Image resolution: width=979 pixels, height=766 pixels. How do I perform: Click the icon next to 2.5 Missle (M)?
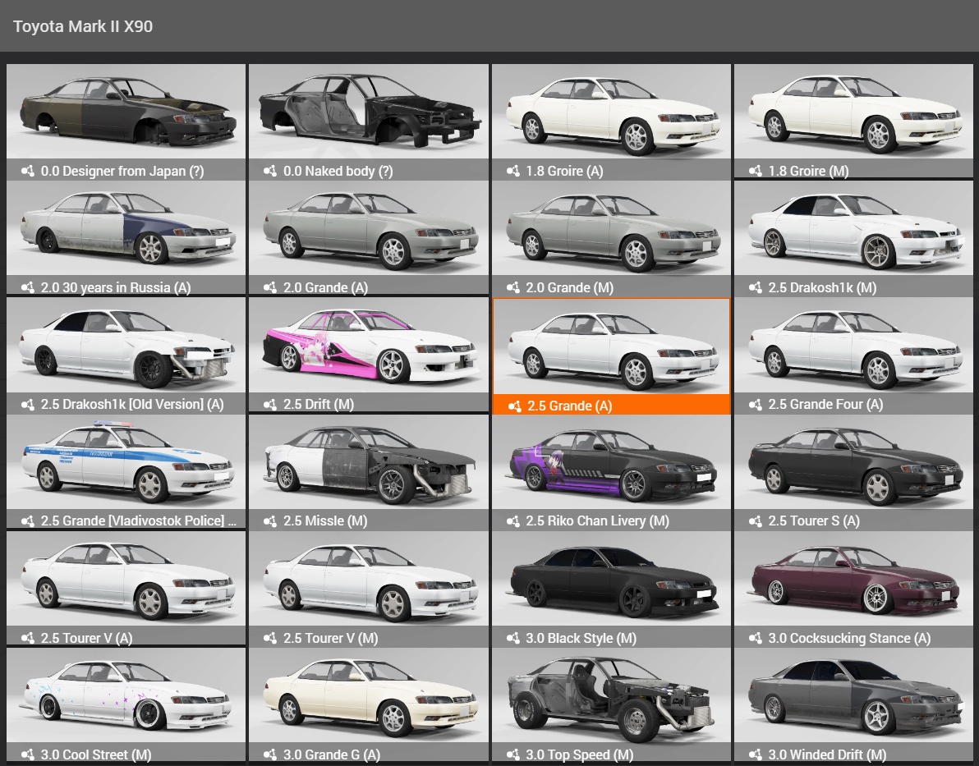269,521
